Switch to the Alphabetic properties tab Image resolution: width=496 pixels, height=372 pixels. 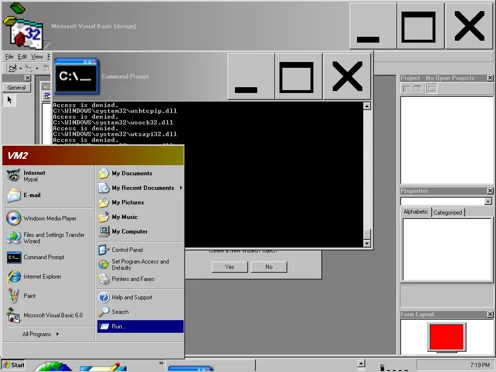coord(416,212)
